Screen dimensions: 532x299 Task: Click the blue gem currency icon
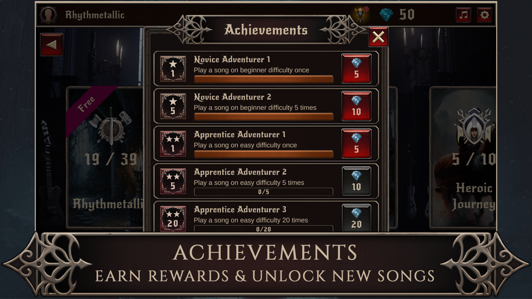386,15
